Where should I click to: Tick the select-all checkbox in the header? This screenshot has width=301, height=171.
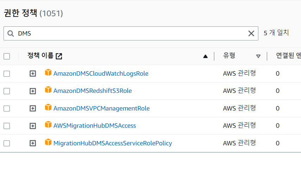(x=7, y=56)
